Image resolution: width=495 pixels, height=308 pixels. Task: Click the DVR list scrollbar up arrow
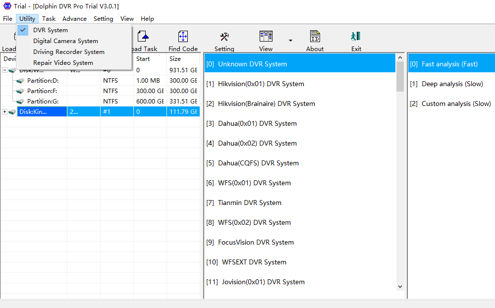click(x=400, y=57)
